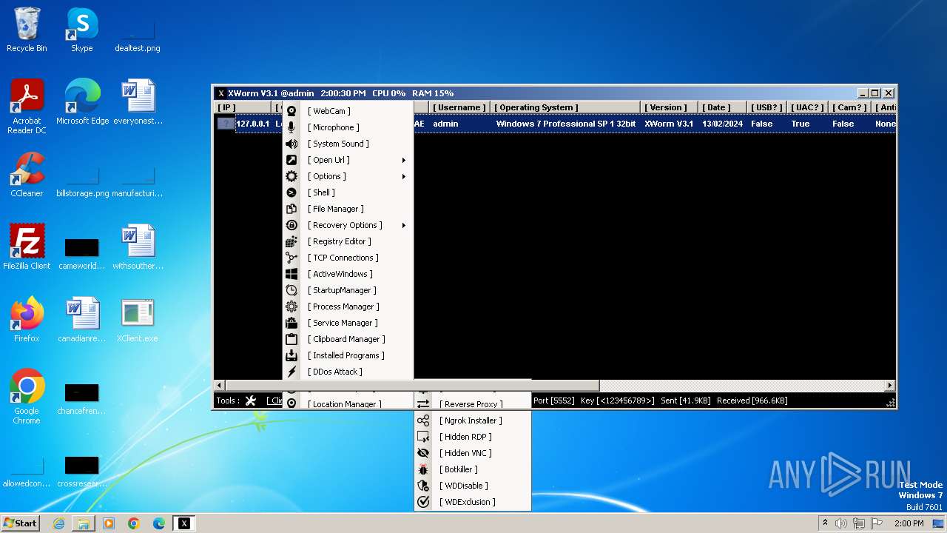Click the WebCam camera icon
947x533 pixels.
point(291,111)
